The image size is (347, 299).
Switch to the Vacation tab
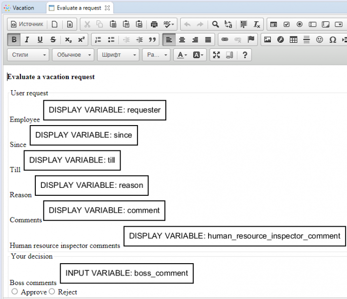[x=23, y=8]
